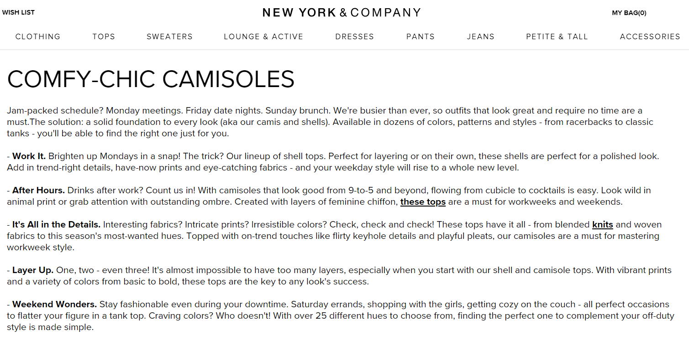Click the Comfy-Chic Camisoles heading
689x341 pixels.
151,79
